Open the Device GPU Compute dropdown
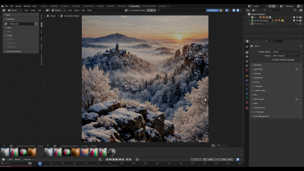 287,56
